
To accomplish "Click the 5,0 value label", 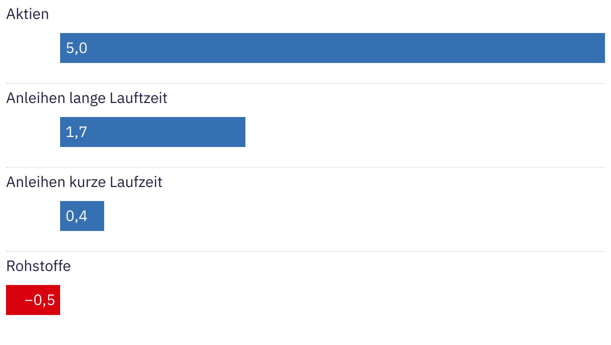I will pyautogui.click(x=77, y=48).
